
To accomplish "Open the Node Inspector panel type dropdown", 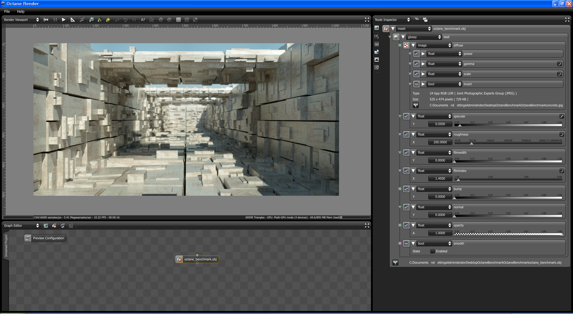I will tap(392, 20).
